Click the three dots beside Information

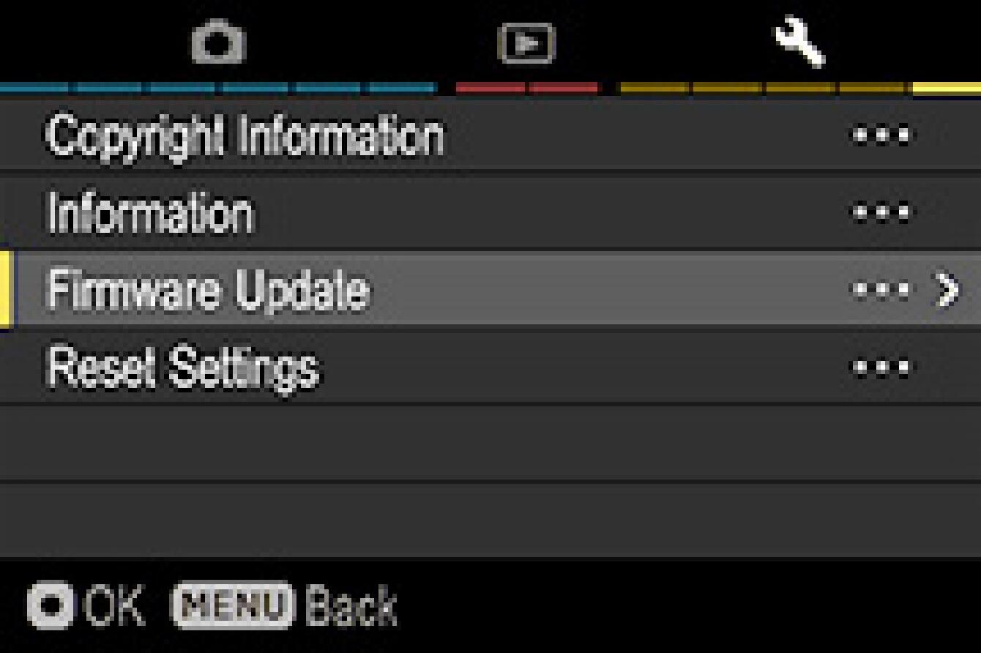[x=882, y=213]
